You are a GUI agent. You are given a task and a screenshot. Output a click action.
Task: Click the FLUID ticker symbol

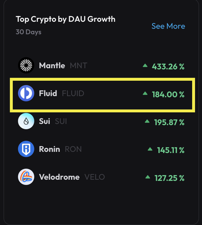pos(73,93)
